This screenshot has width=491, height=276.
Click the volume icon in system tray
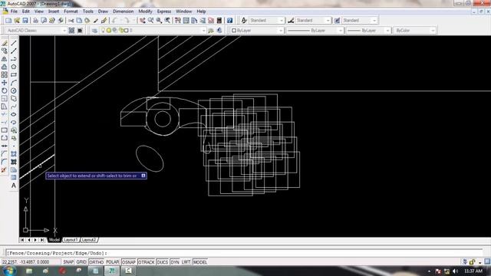click(455, 271)
